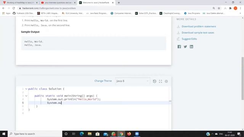This screenshot has height=137, width=244.
Task: Close the HackerRank tab
Action: 113,3
